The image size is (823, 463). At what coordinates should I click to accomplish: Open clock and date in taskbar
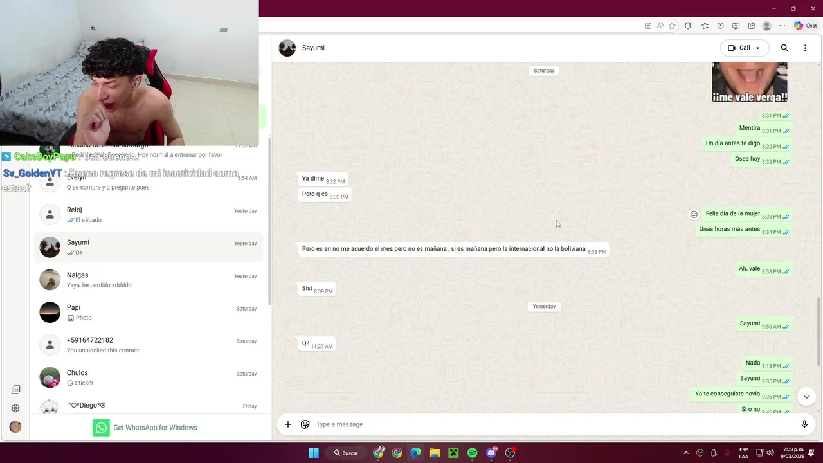[793, 453]
